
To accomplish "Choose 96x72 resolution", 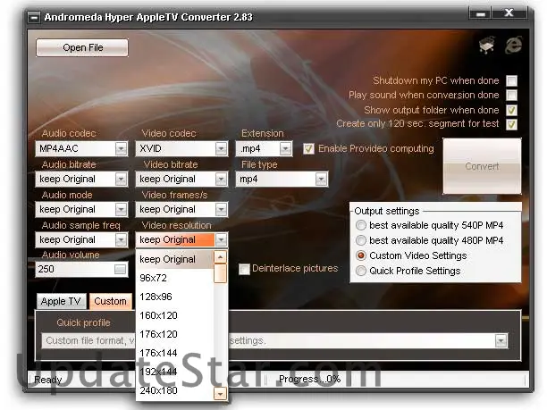I will tap(174, 278).
